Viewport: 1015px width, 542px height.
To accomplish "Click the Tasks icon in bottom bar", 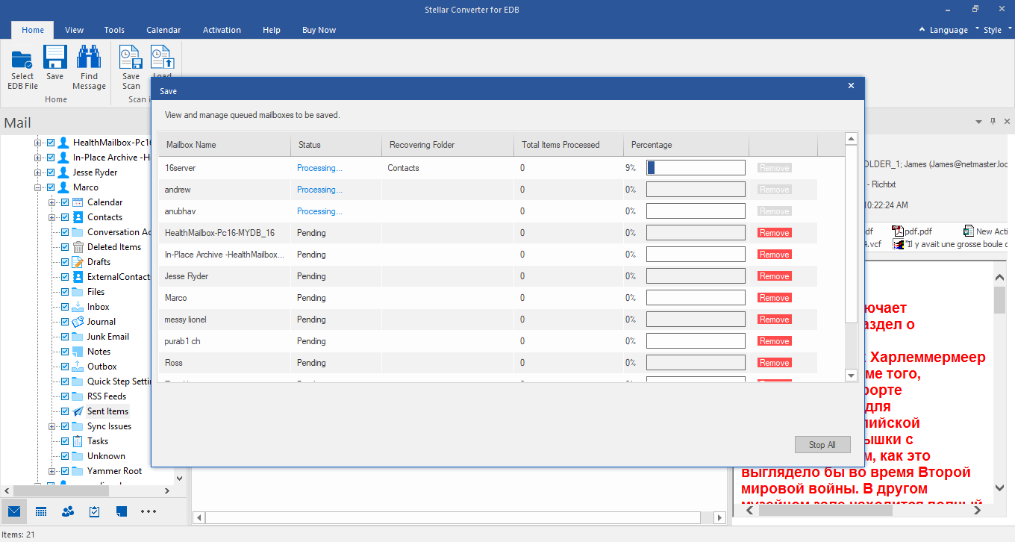I will [x=95, y=511].
